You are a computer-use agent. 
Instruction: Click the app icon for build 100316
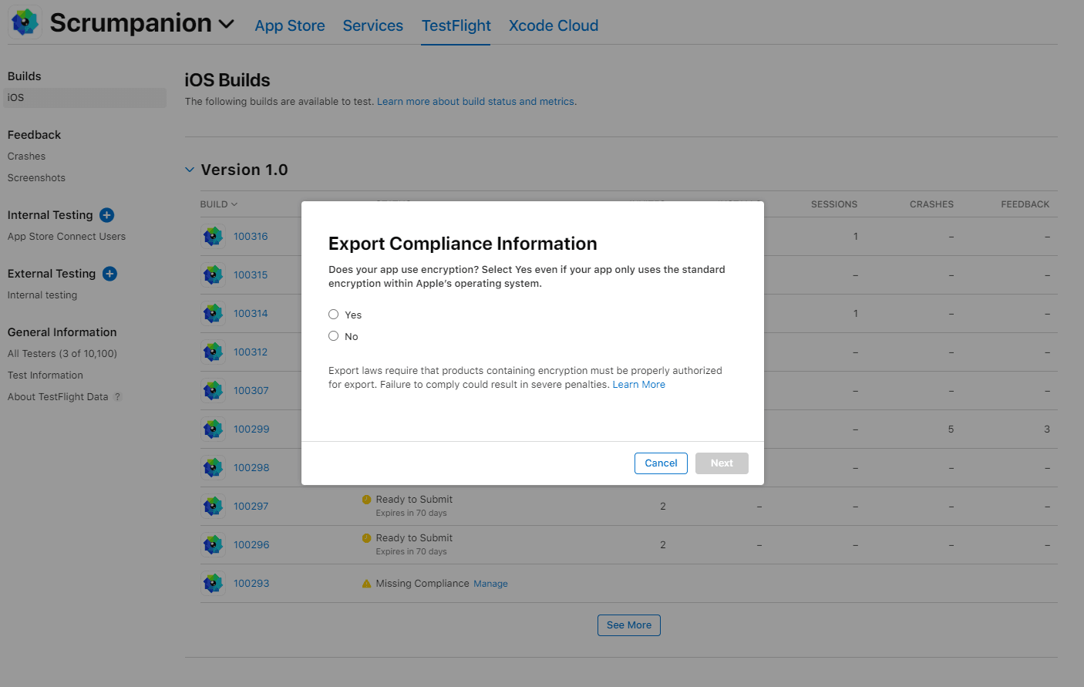(213, 236)
